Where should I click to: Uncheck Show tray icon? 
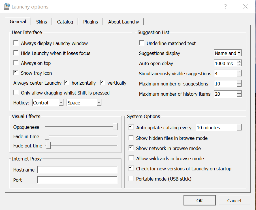tap(16, 73)
